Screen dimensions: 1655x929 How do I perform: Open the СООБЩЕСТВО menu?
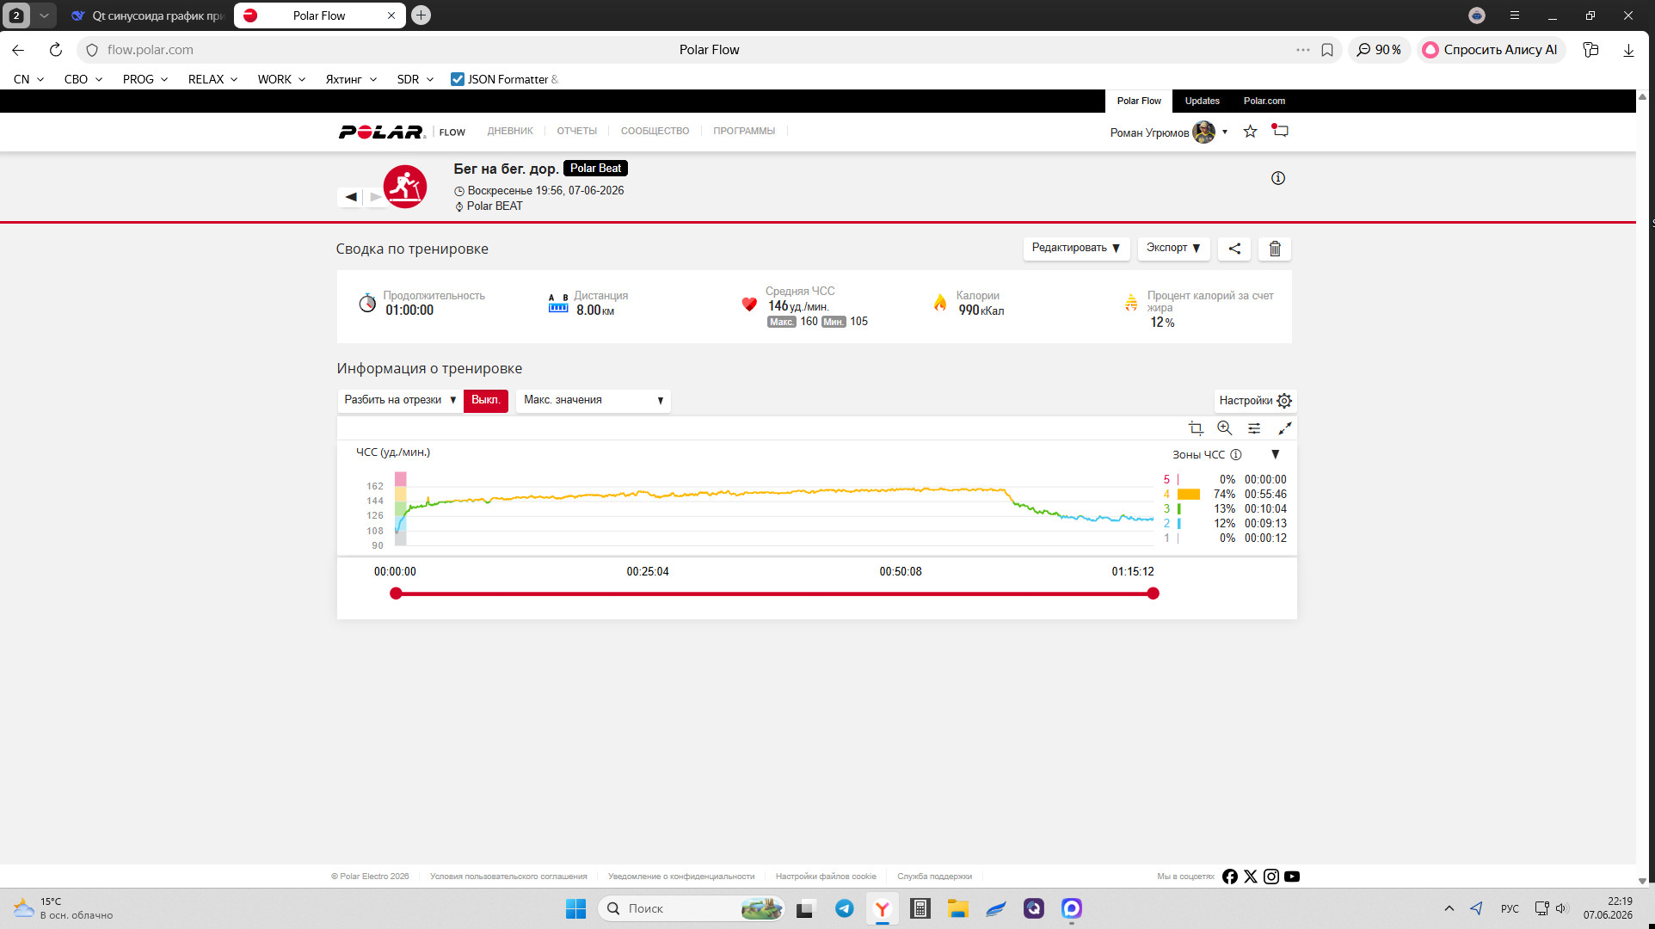tap(655, 132)
